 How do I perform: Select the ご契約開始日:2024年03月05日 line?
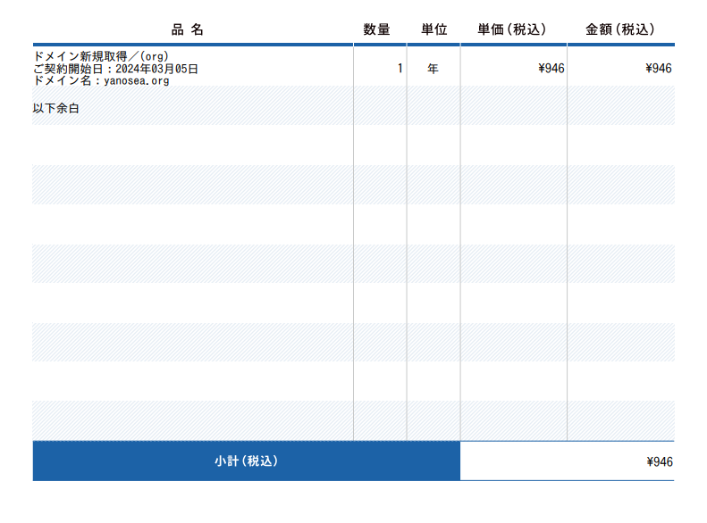[x=115, y=69]
